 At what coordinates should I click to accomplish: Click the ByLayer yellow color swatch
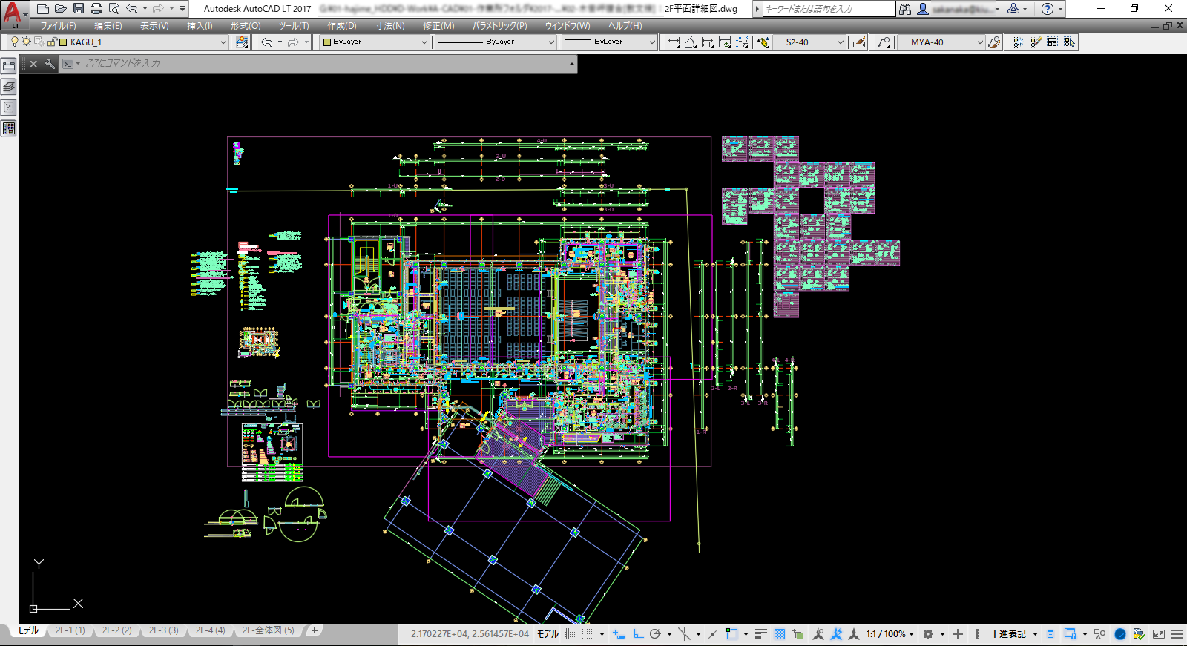pyautogui.click(x=327, y=42)
